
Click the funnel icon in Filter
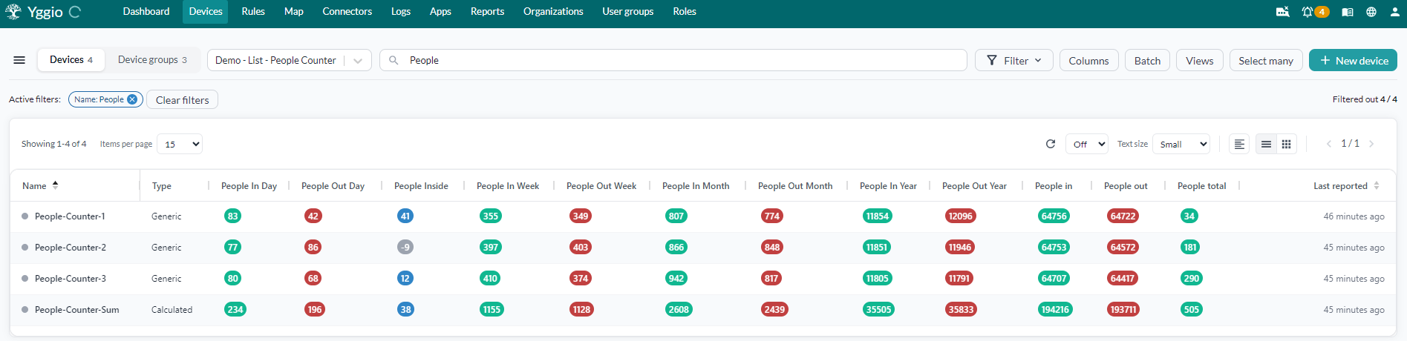[992, 61]
